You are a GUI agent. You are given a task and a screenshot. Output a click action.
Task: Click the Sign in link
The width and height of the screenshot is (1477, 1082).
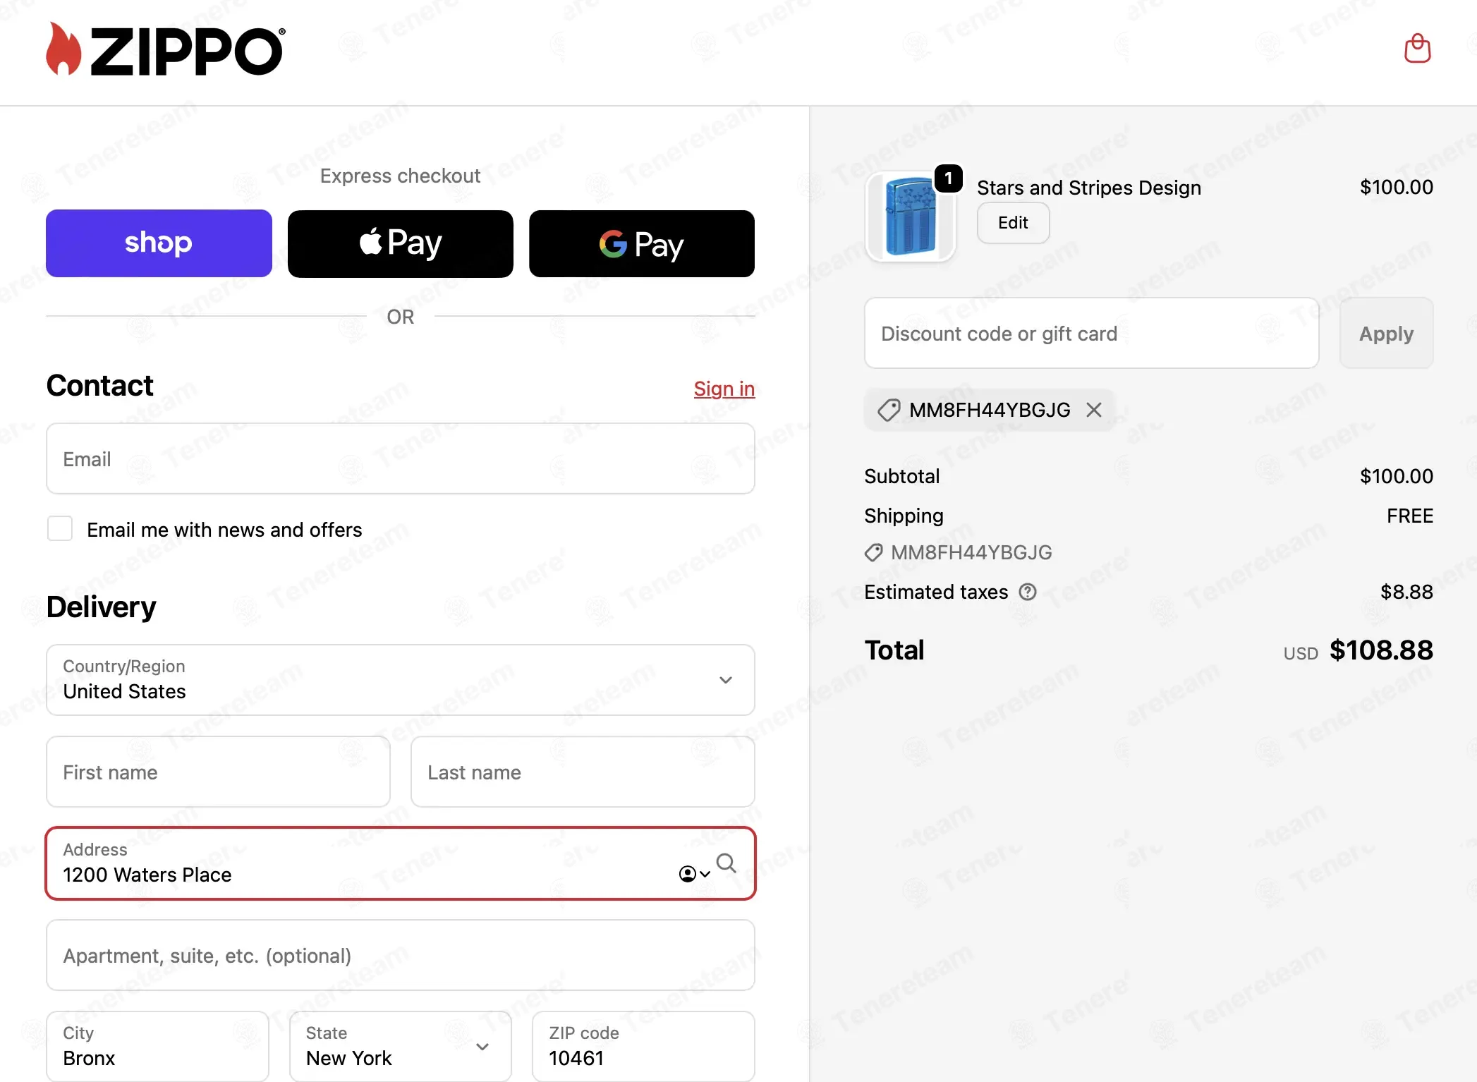[x=724, y=389]
